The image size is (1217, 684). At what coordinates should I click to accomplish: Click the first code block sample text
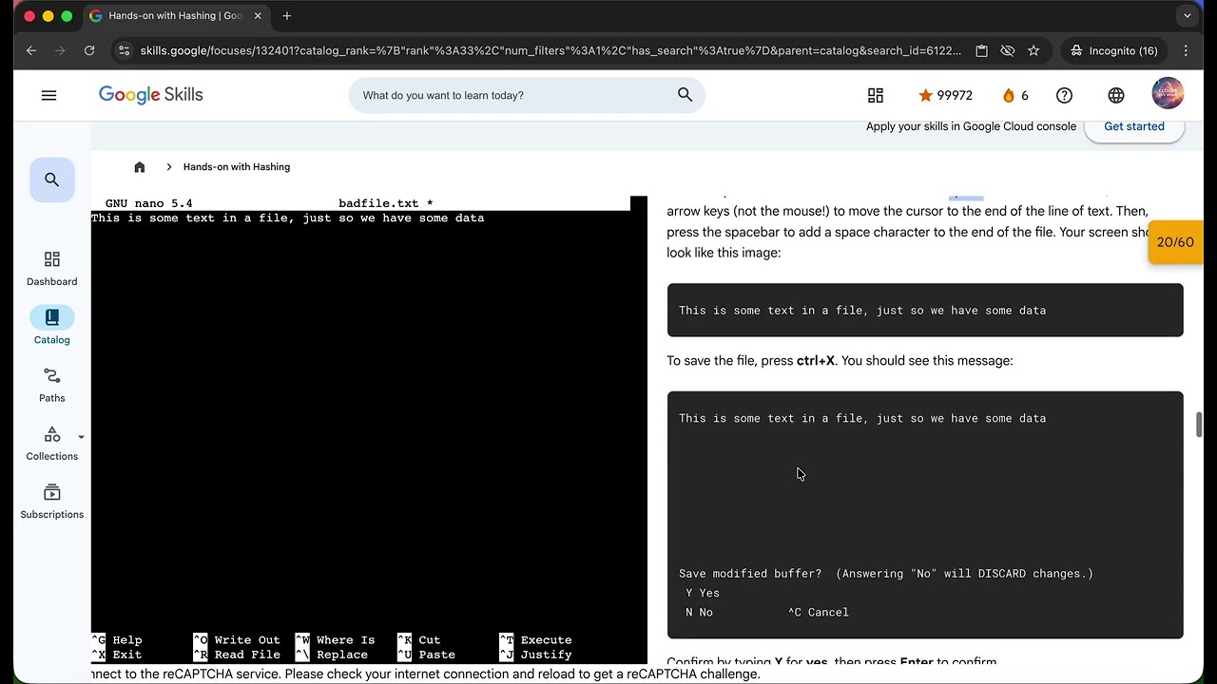[x=862, y=311]
